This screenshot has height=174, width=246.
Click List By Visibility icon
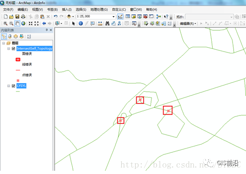point(16,37)
